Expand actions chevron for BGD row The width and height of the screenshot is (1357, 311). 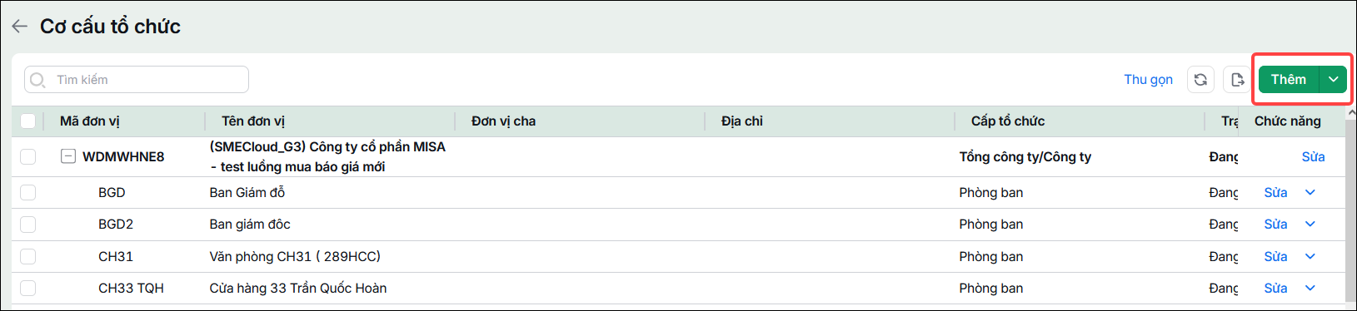1310,193
